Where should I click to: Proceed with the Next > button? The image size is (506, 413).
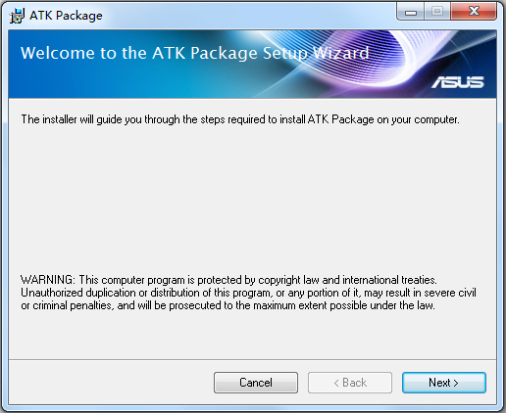pyautogui.click(x=444, y=383)
